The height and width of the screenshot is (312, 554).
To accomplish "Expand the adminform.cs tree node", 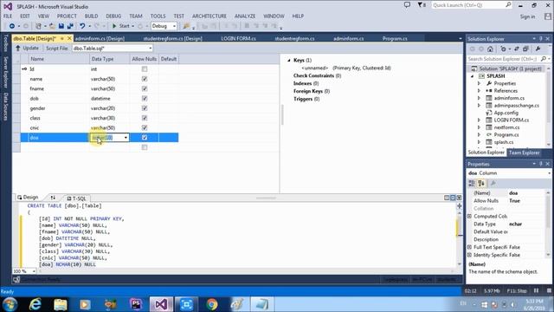I will [479, 98].
